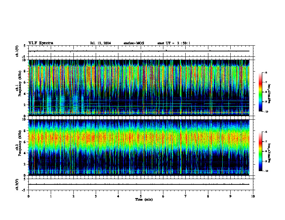The image size is (285, 220).
Task: Click the "1" tick on Time axis
Action: (51, 196)
